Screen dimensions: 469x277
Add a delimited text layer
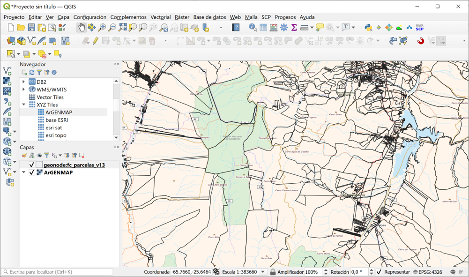[7, 101]
